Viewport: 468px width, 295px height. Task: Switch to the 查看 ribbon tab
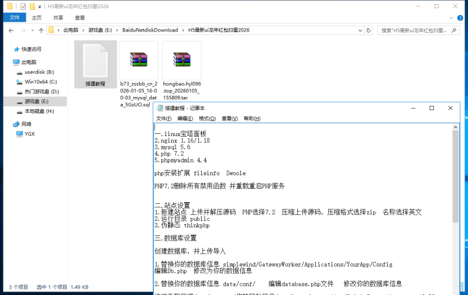[x=80, y=18]
